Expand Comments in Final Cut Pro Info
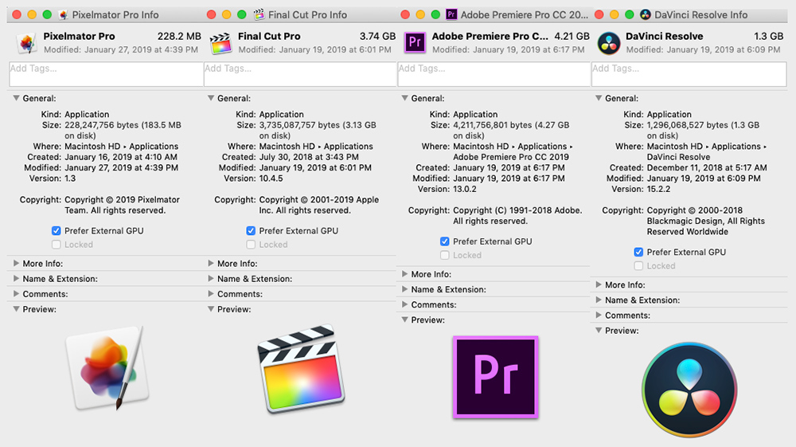 (x=211, y=293)
